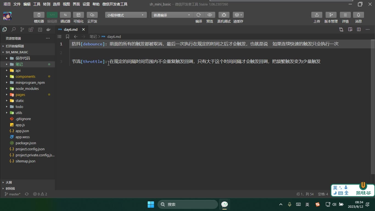Click the bookmark icon in the breadcrumb bar
375x211 pixels.
[68, 37]
